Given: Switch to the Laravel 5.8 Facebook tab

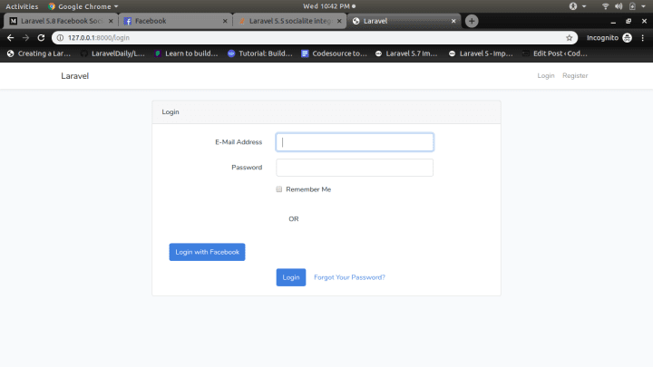Looking at the screenshot, I should (x=59, y=21).
